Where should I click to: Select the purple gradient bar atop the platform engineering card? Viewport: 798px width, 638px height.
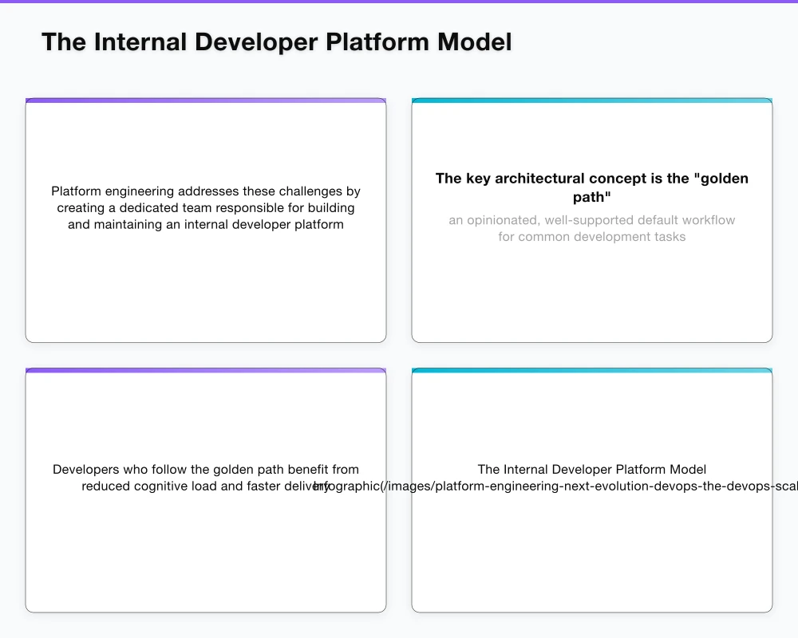point(206,100)
